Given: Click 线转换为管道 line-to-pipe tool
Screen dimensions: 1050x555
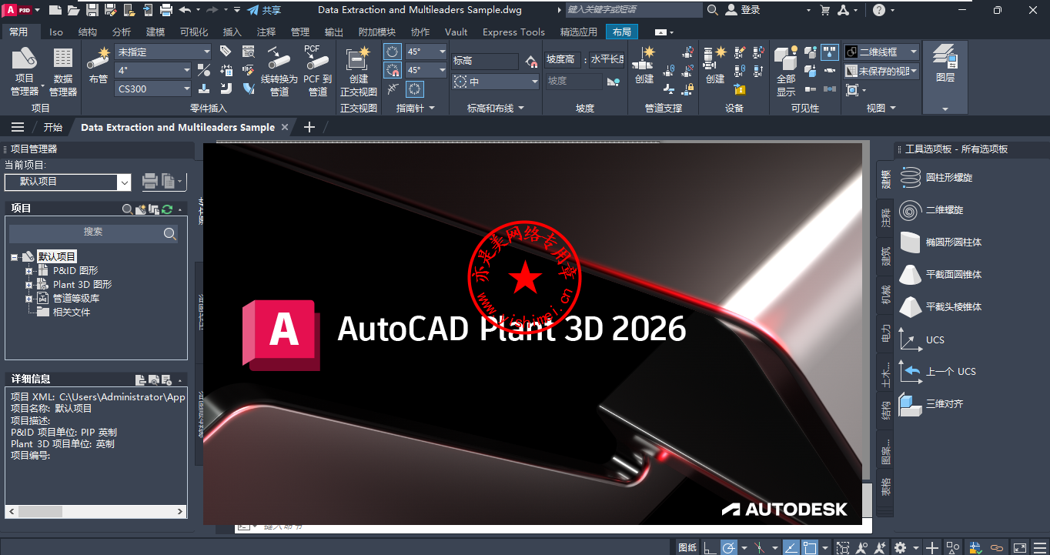Looking at the screenshot, I should tap(279, 70).
